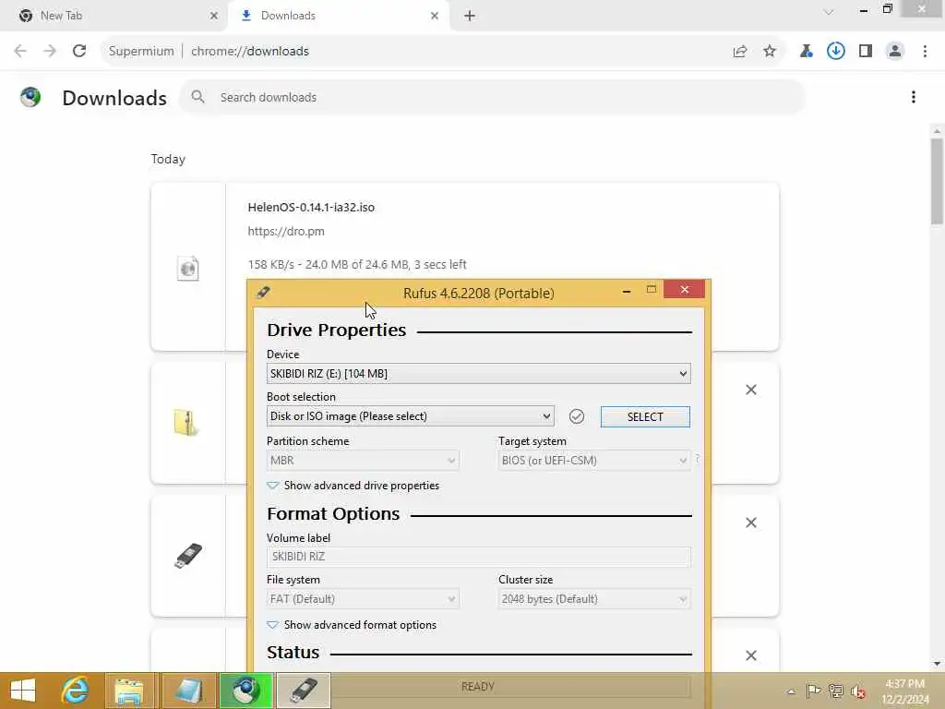Open the Cluster size dropdown
945x709 pixels.
(x=594, y=599)
